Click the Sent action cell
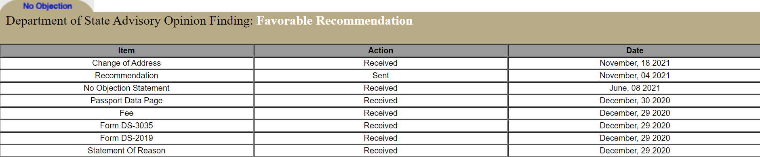This screenshot has height=157, width=760. coord(381,75)
